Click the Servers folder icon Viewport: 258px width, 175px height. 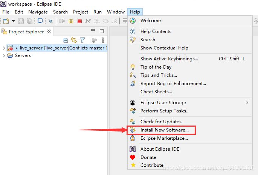click(10, 55)
